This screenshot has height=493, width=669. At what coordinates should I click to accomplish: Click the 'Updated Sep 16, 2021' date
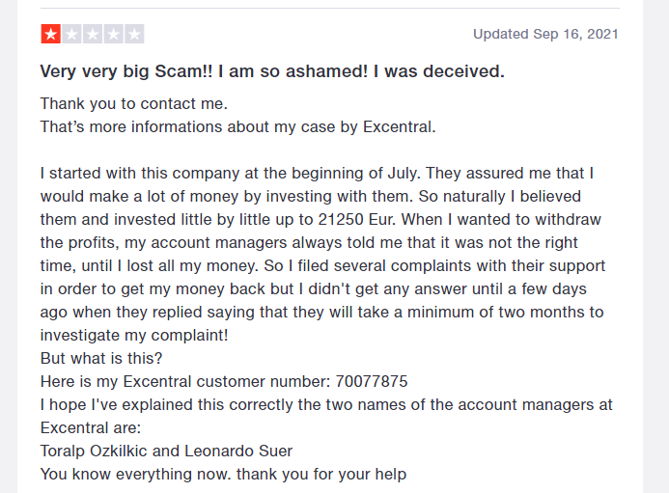click(x=545, y=35)
